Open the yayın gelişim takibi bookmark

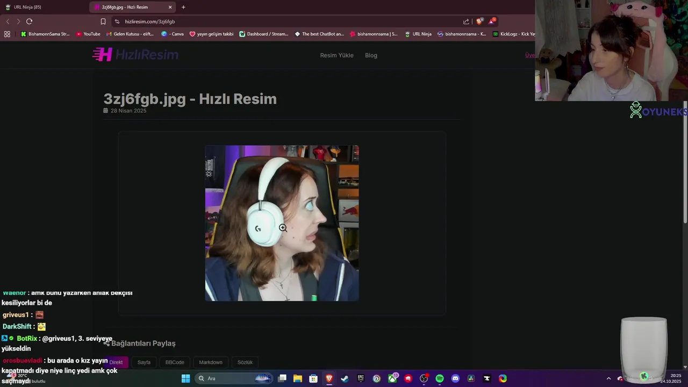211,34
